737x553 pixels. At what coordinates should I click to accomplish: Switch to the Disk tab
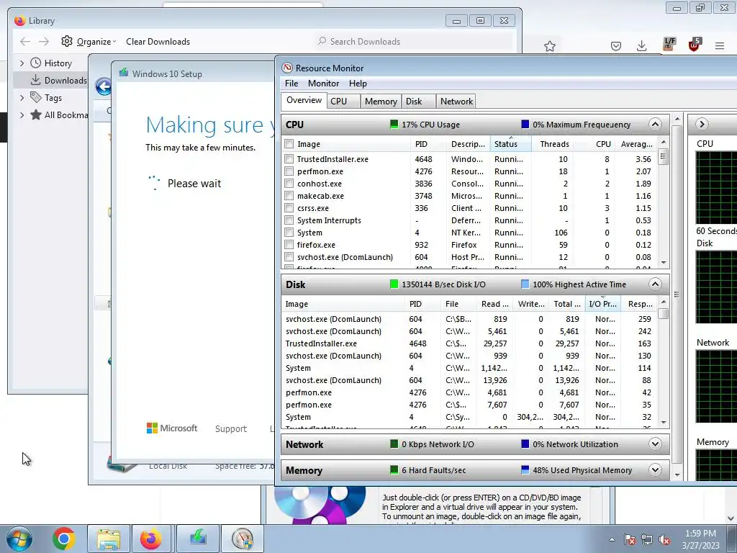[418, 101]
